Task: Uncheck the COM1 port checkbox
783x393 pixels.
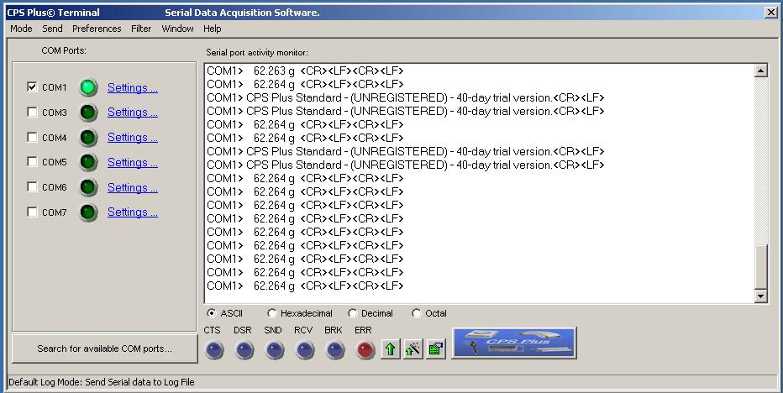Action: click(x=33, y=87)
